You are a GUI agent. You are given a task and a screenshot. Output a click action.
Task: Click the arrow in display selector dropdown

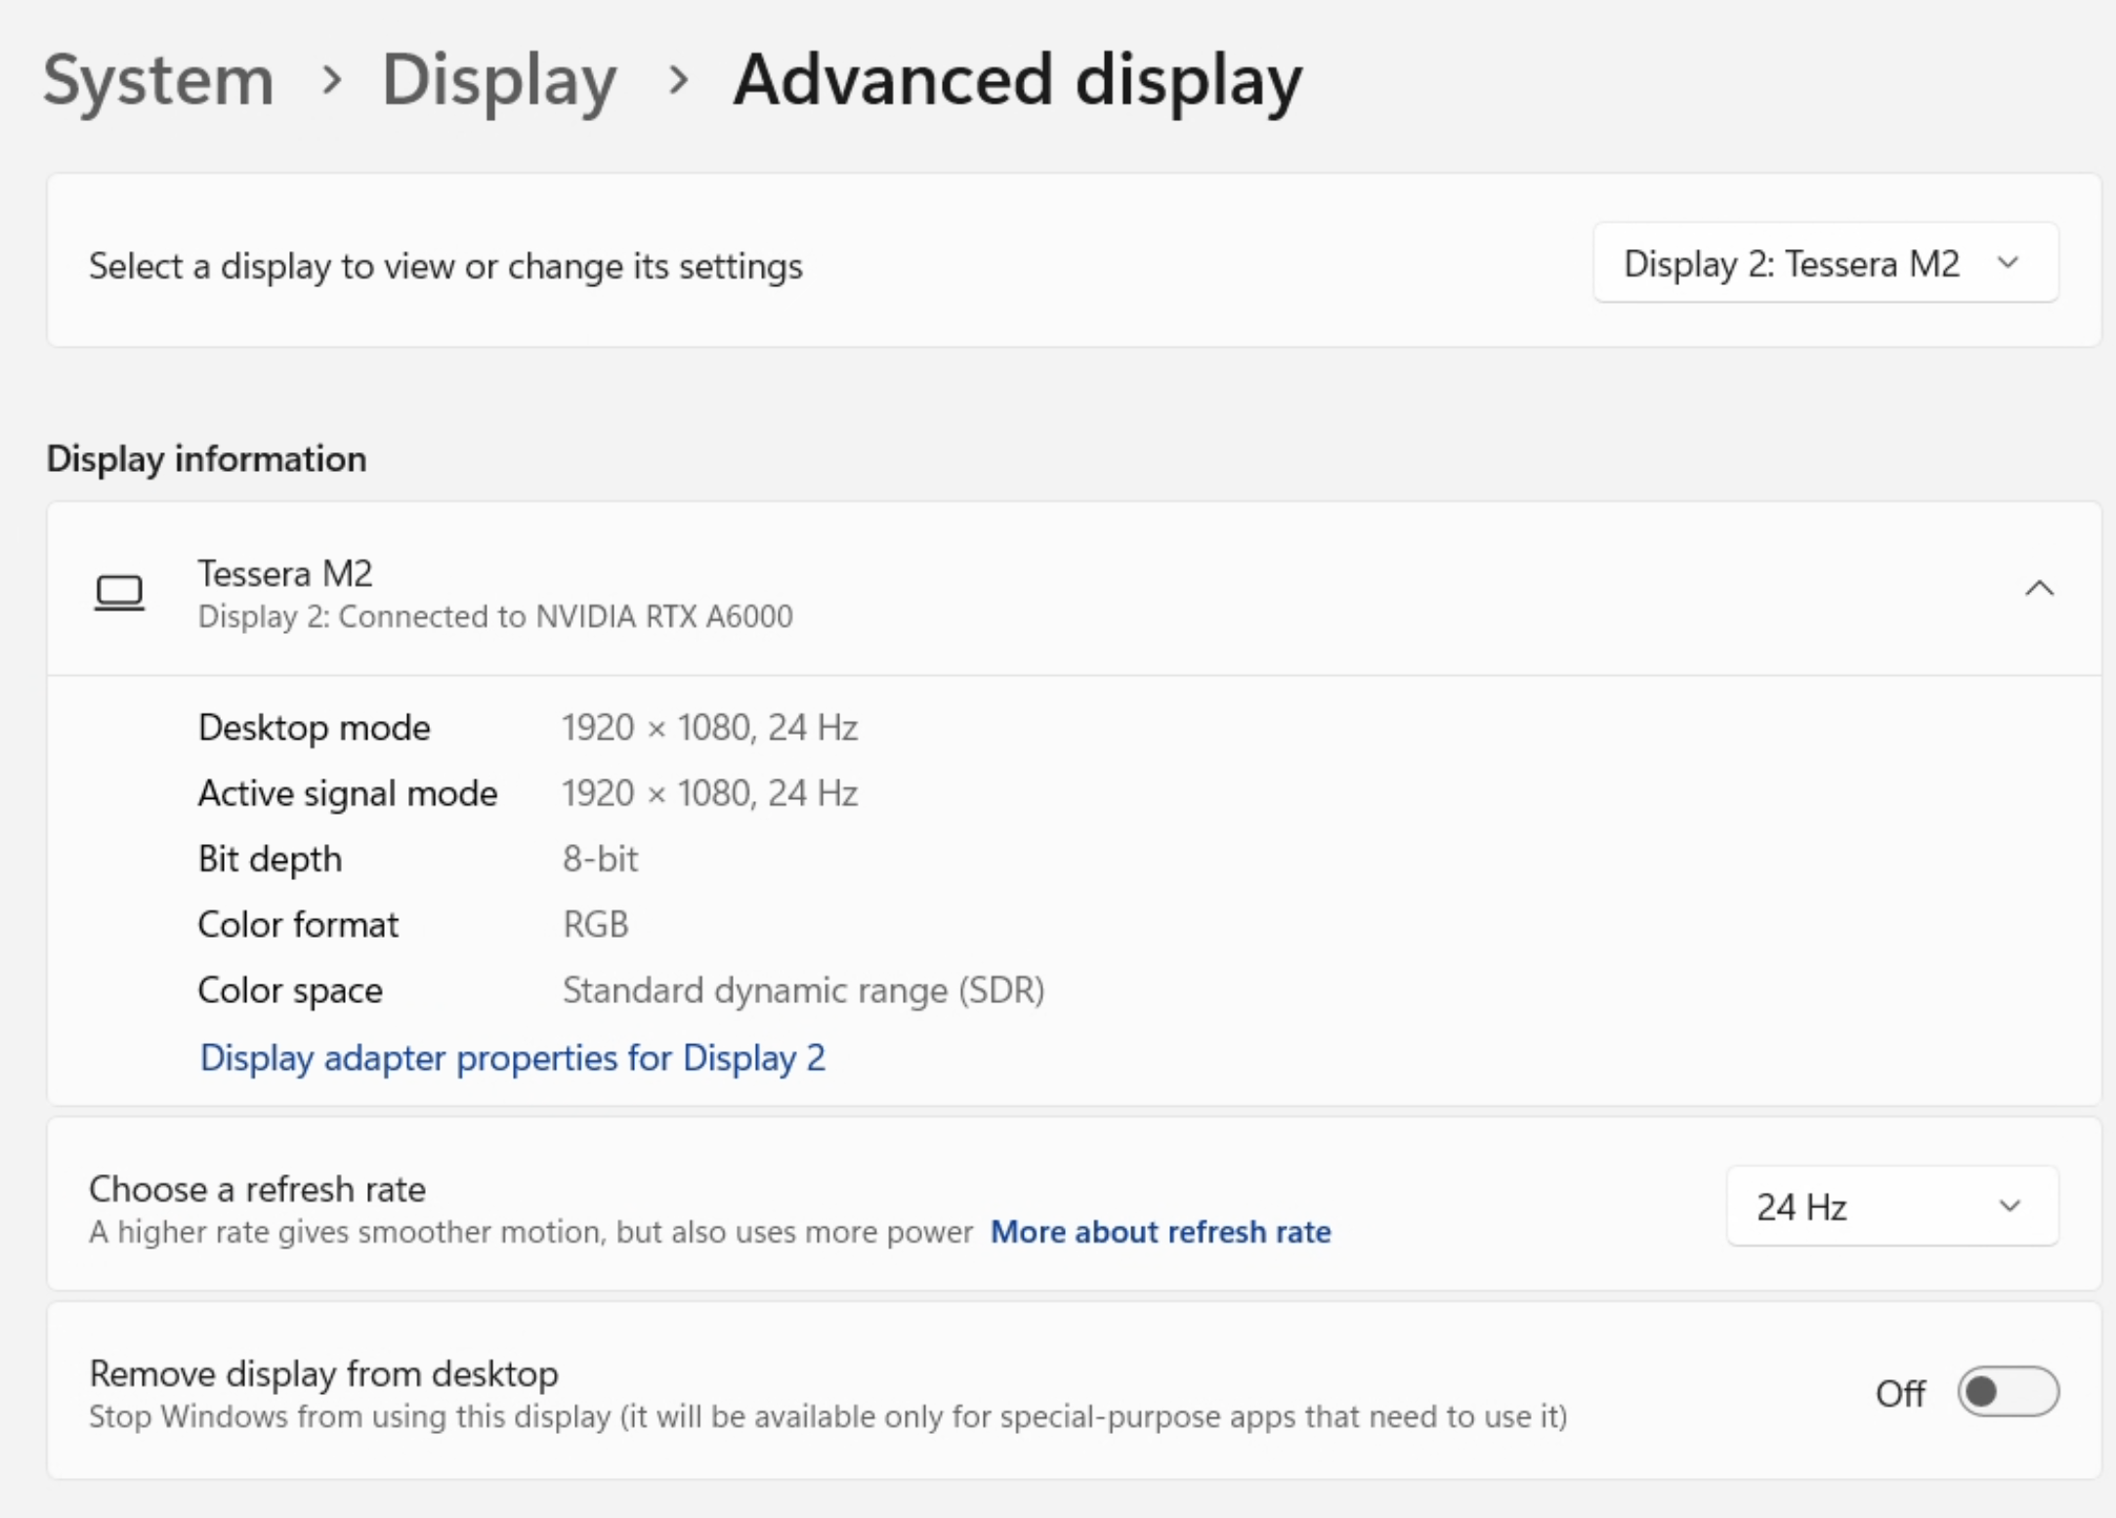(2008, 263)
